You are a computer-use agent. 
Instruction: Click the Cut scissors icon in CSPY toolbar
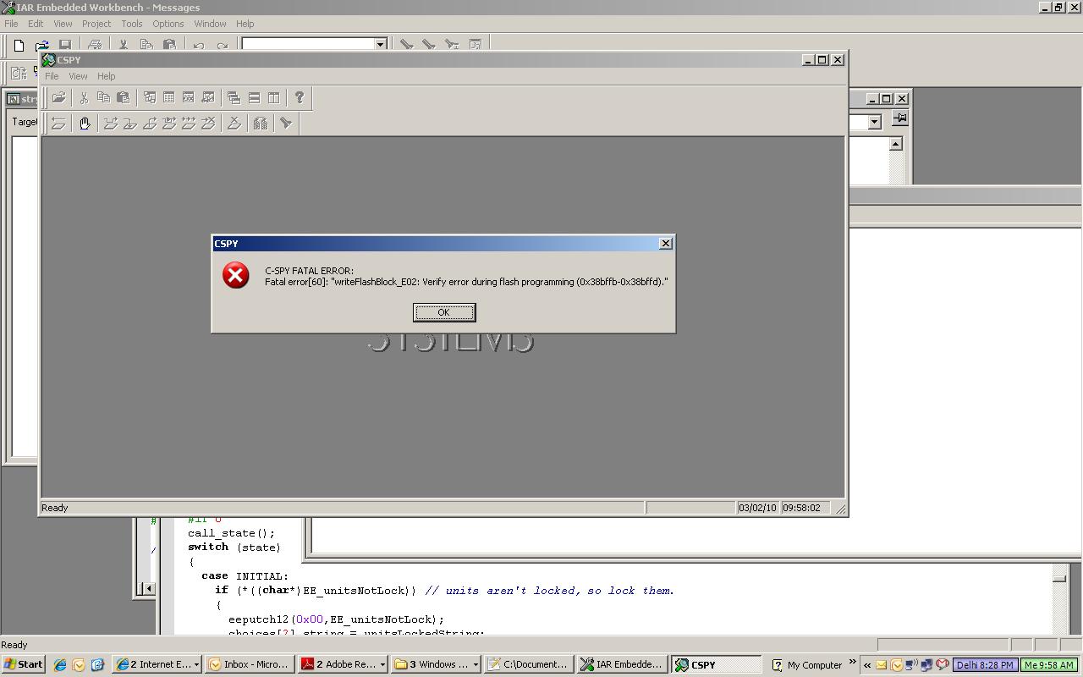pos(84,98)
